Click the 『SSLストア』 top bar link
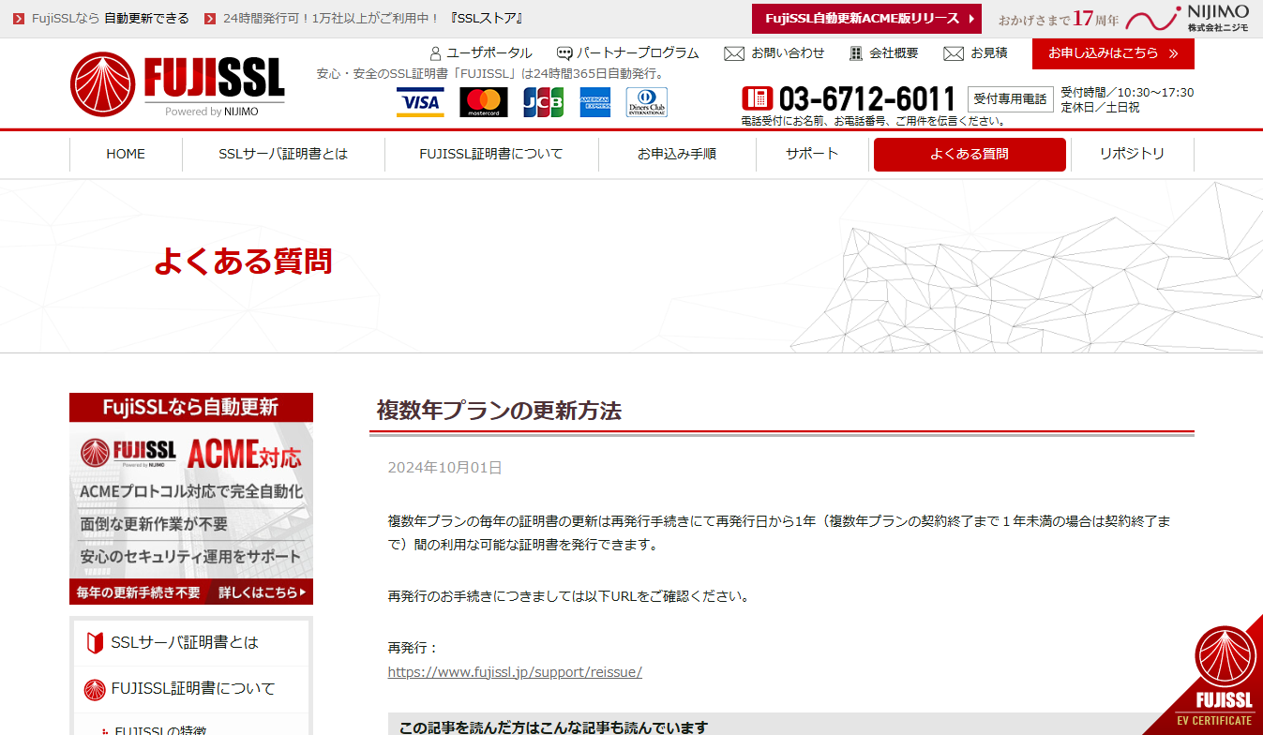Viewport: 1263px width, 735px height. [x=486, y=19]
